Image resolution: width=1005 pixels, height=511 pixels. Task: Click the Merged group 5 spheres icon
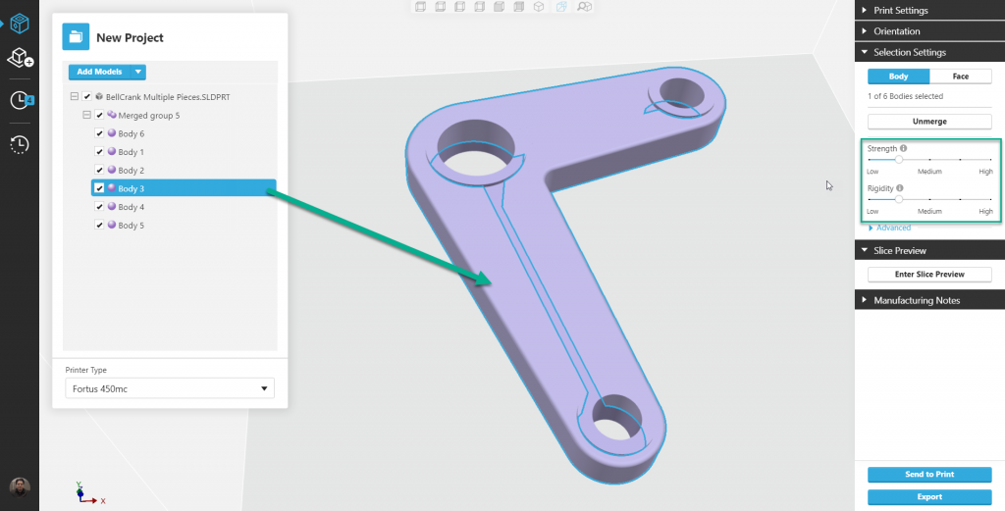(112, 116)
